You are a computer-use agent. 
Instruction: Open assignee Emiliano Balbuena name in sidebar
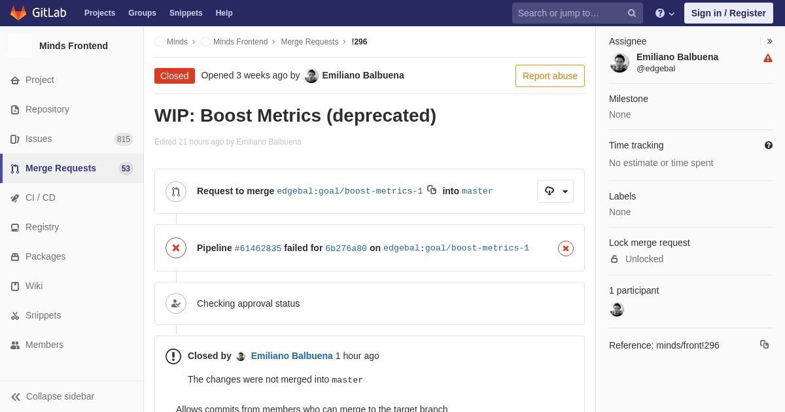(x=677, y=57)
